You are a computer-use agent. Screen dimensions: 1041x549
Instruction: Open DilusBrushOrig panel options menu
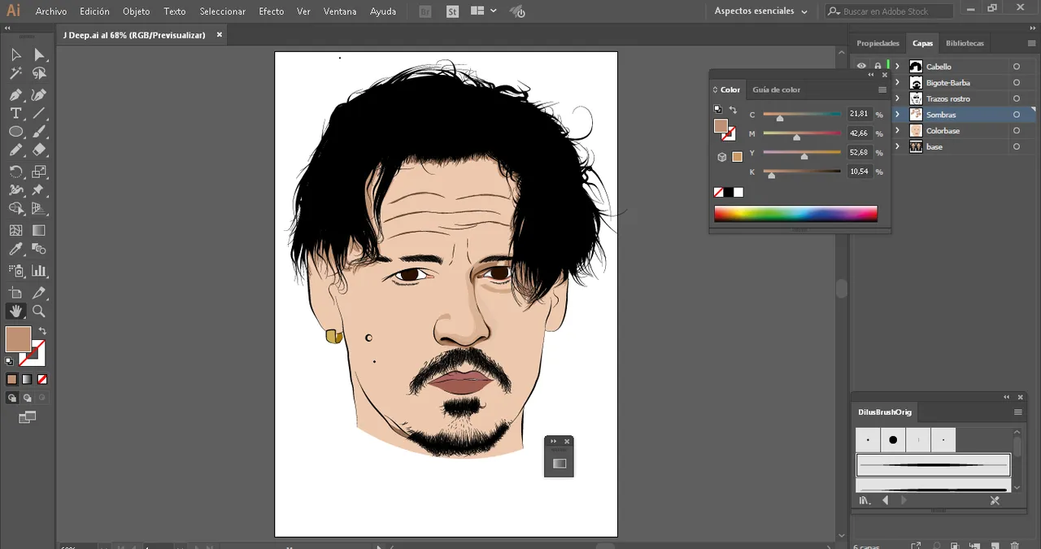tap(1017, 412)
